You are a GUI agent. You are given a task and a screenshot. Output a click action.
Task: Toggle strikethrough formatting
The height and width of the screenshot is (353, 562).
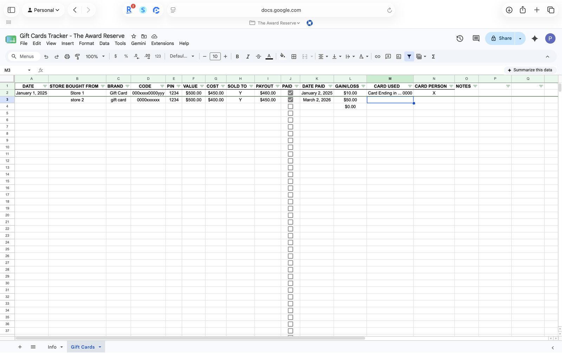[259, 57]
